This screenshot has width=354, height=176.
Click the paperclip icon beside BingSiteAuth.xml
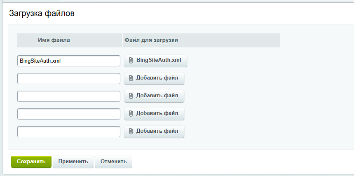point(131,60)
